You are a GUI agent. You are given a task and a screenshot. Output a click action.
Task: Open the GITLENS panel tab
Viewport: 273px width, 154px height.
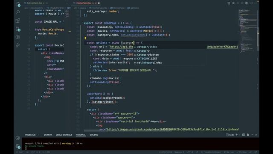coord(94,135)
